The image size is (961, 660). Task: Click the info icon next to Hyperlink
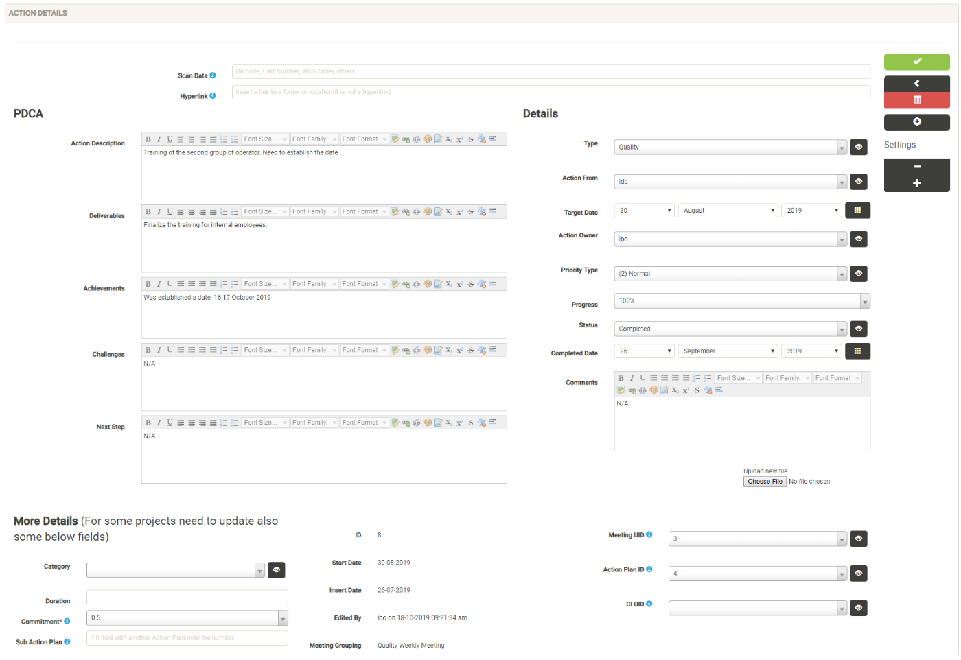(213, 96)
